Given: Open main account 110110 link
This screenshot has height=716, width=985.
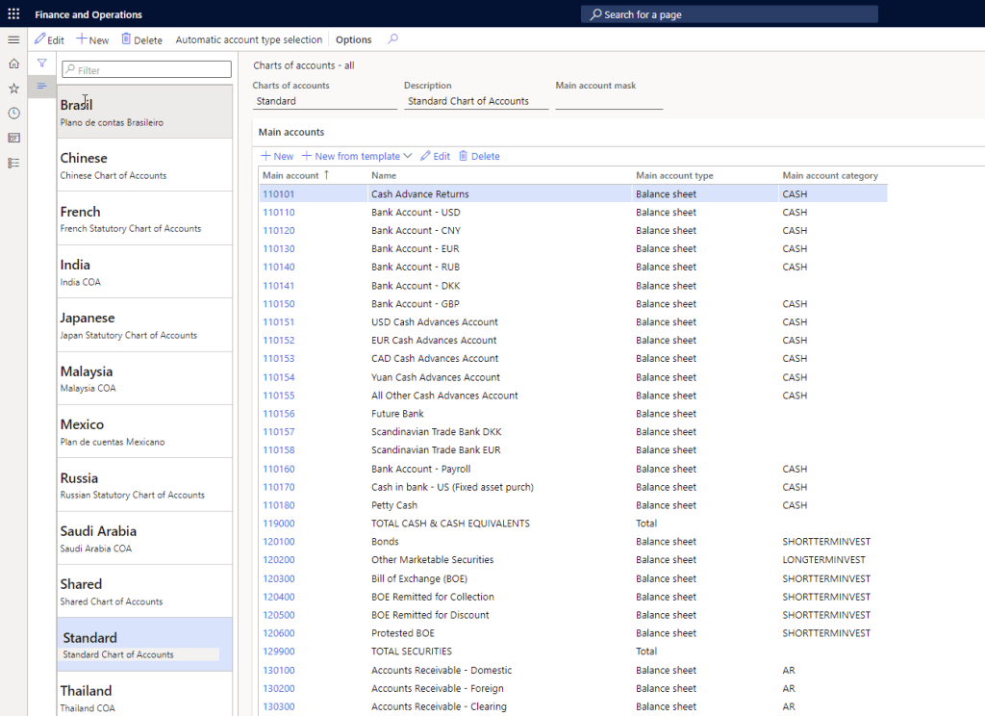Looking at the screenshot, I should [278, 213].
